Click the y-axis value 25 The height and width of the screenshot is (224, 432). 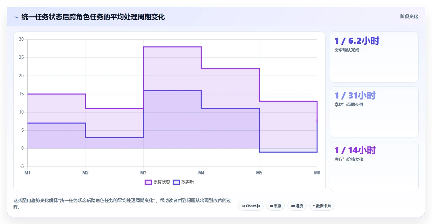pos(21,57)
